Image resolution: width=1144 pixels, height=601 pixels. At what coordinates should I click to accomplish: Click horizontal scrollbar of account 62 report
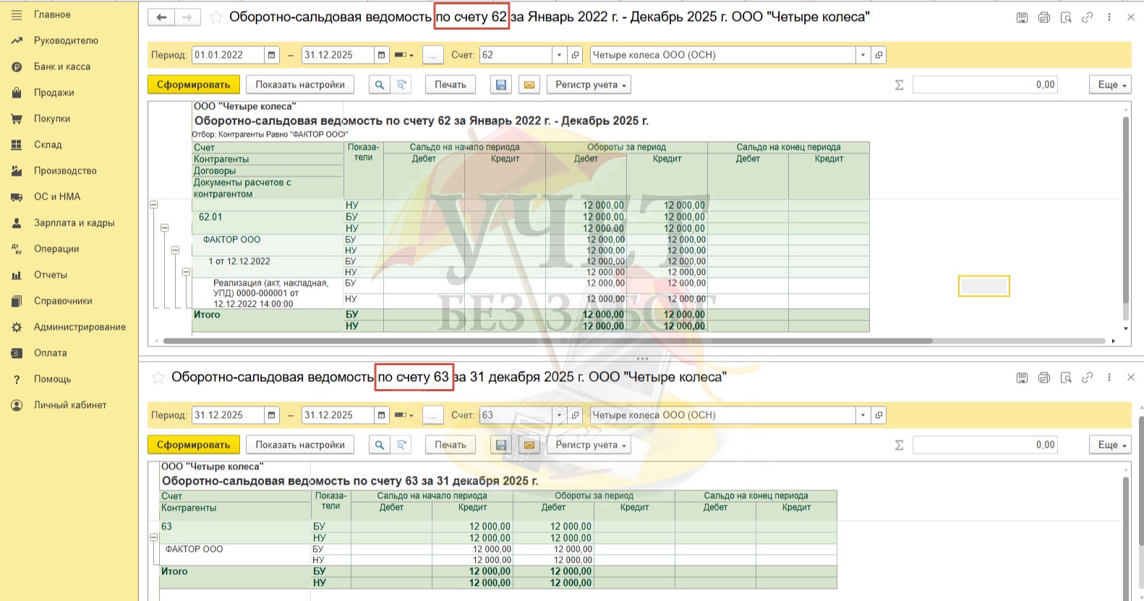[547, 341]
